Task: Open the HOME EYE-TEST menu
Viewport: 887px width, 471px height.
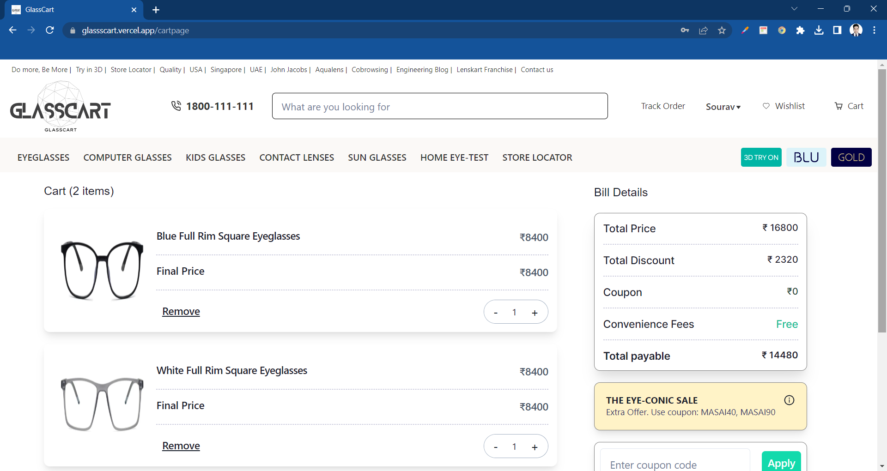Action: (454, 157)
